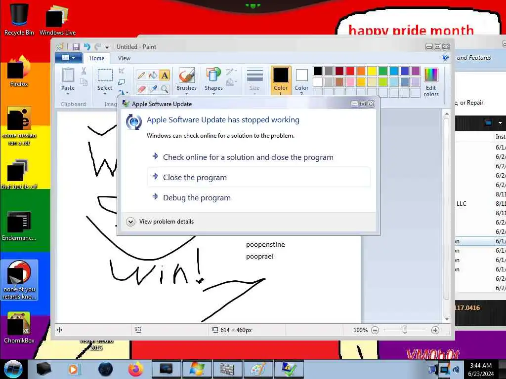Viewport: 506px width, 379px height.
Task: Click the zoom slider handle in Paint
Action: pos(405,330)
